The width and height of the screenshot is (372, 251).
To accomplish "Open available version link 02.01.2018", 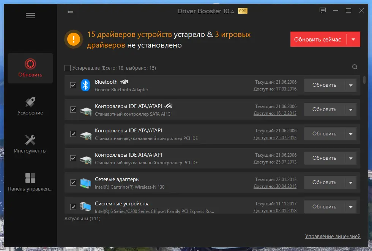I will (x=275, y=211).
